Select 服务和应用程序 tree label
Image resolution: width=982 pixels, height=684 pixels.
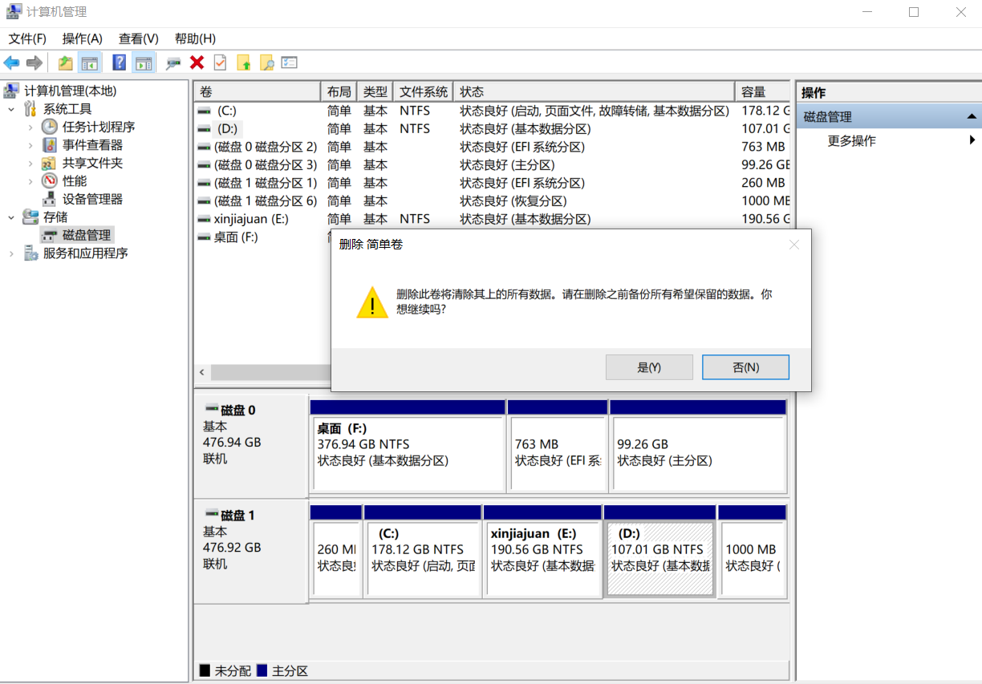[85, 253]
